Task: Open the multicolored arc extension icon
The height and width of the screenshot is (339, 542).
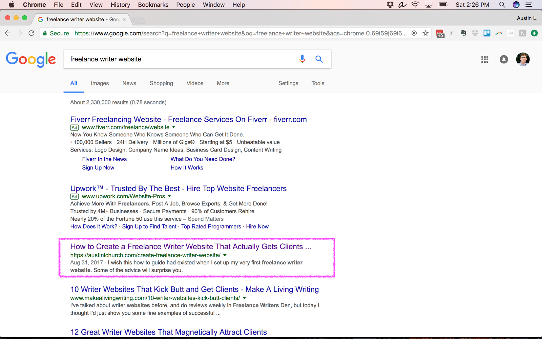Action: point(499,33)
